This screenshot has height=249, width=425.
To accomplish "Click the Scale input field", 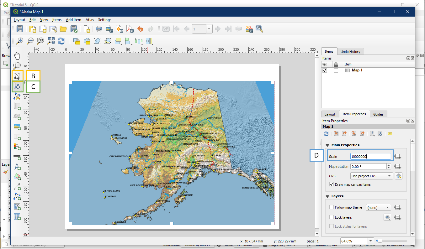I will pyautogui.click(x=370, y=156).
